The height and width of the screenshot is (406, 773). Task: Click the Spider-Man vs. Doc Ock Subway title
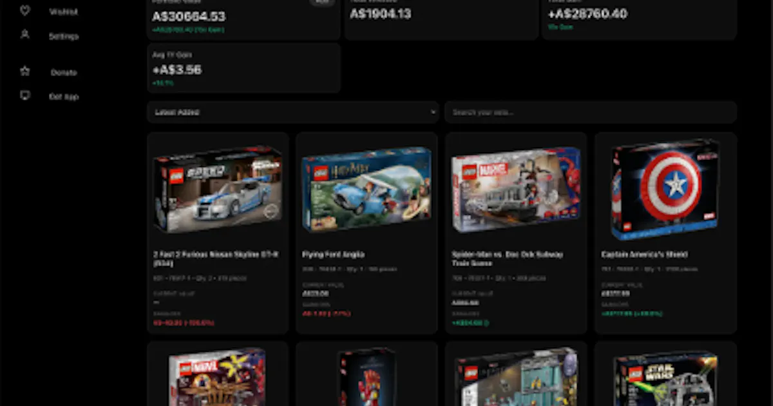pos(508,259)
